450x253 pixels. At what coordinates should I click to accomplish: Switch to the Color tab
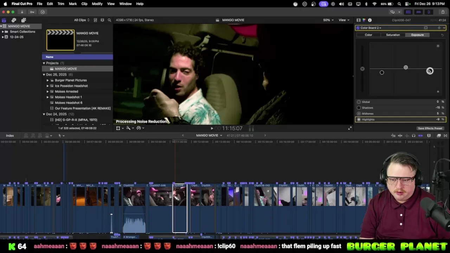point(368,35)
